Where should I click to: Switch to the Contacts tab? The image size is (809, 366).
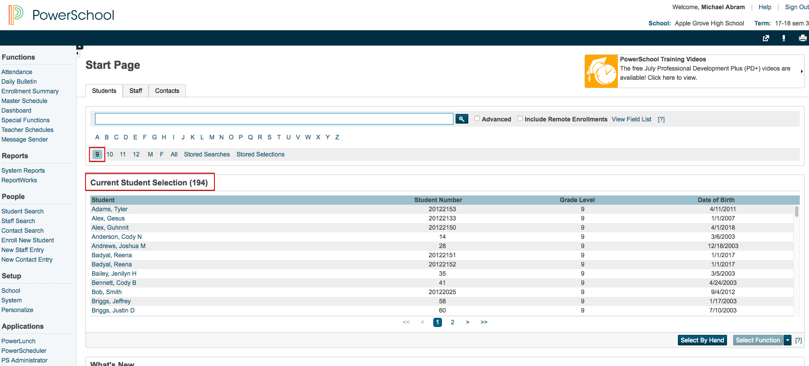(167, 91)
